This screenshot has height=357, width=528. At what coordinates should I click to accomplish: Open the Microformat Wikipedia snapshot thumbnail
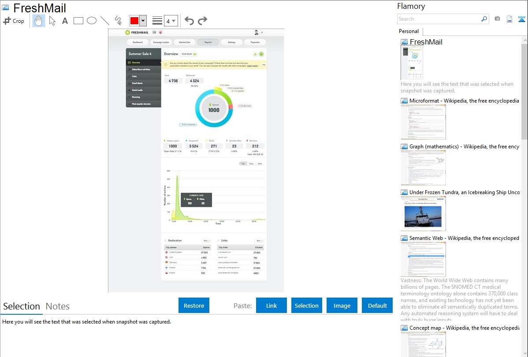tap(423, 122)
